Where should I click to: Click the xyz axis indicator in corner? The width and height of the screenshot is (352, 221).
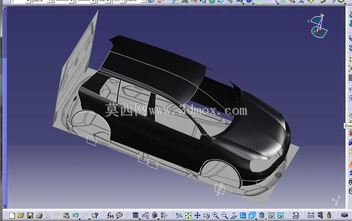coord(336,200)
